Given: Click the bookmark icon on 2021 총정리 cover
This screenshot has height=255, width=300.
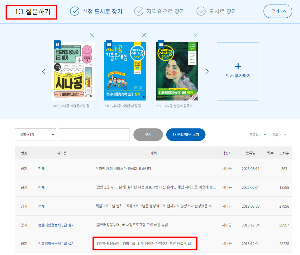Looking at the screenshot, I should [160, 45].
